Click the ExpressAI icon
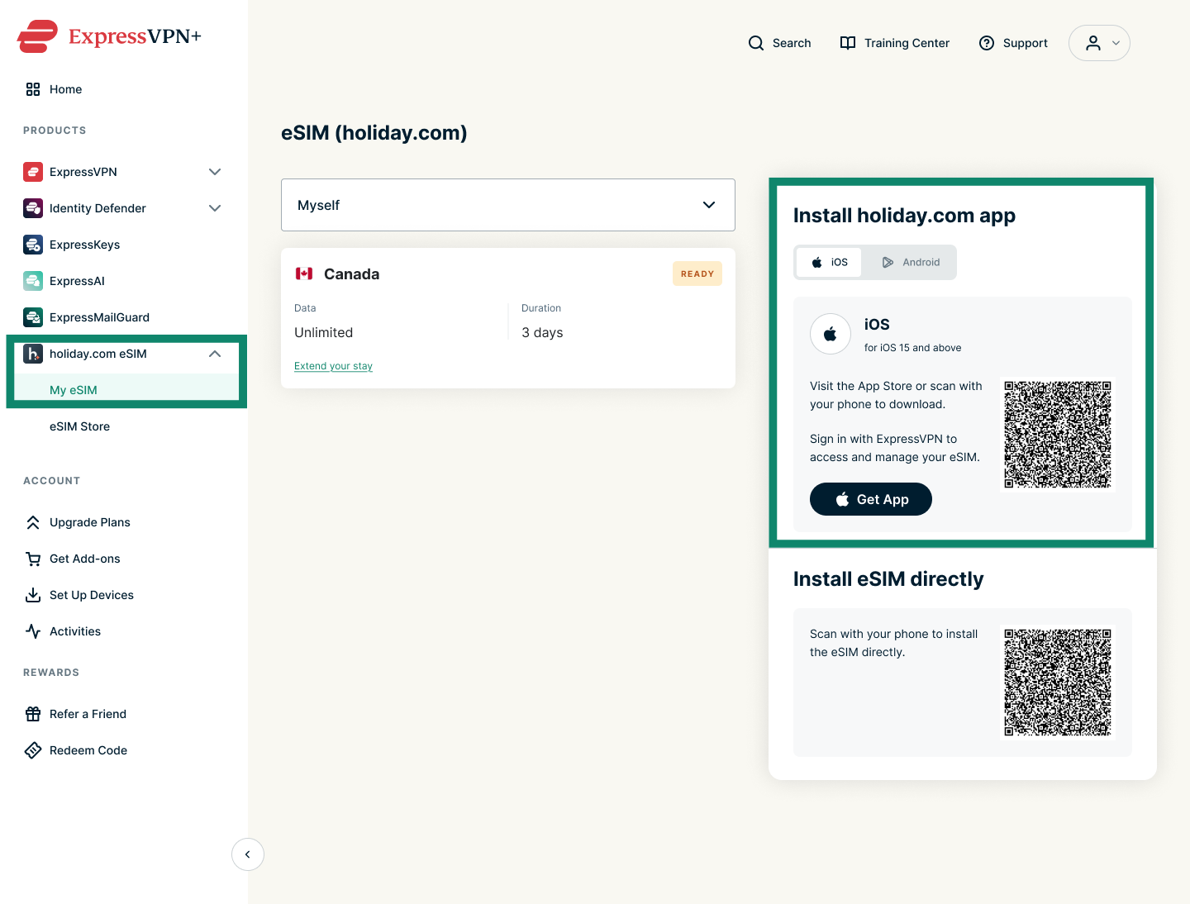1190x904 pixels. [x=33, y=281]
